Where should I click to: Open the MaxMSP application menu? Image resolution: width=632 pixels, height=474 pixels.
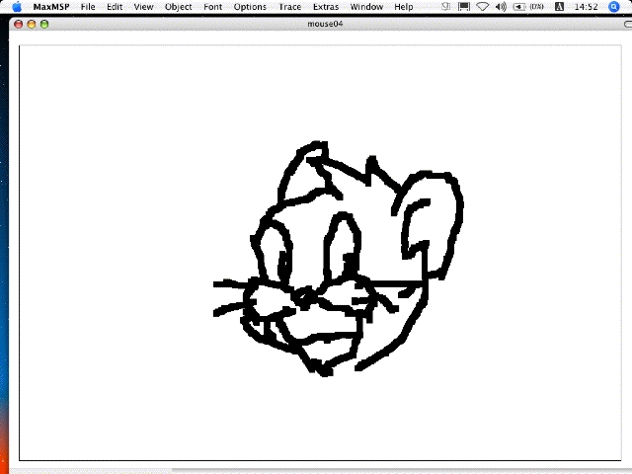tap(49, 7)
